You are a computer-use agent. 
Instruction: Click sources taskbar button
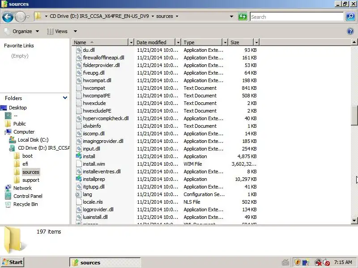coord(105,262)
